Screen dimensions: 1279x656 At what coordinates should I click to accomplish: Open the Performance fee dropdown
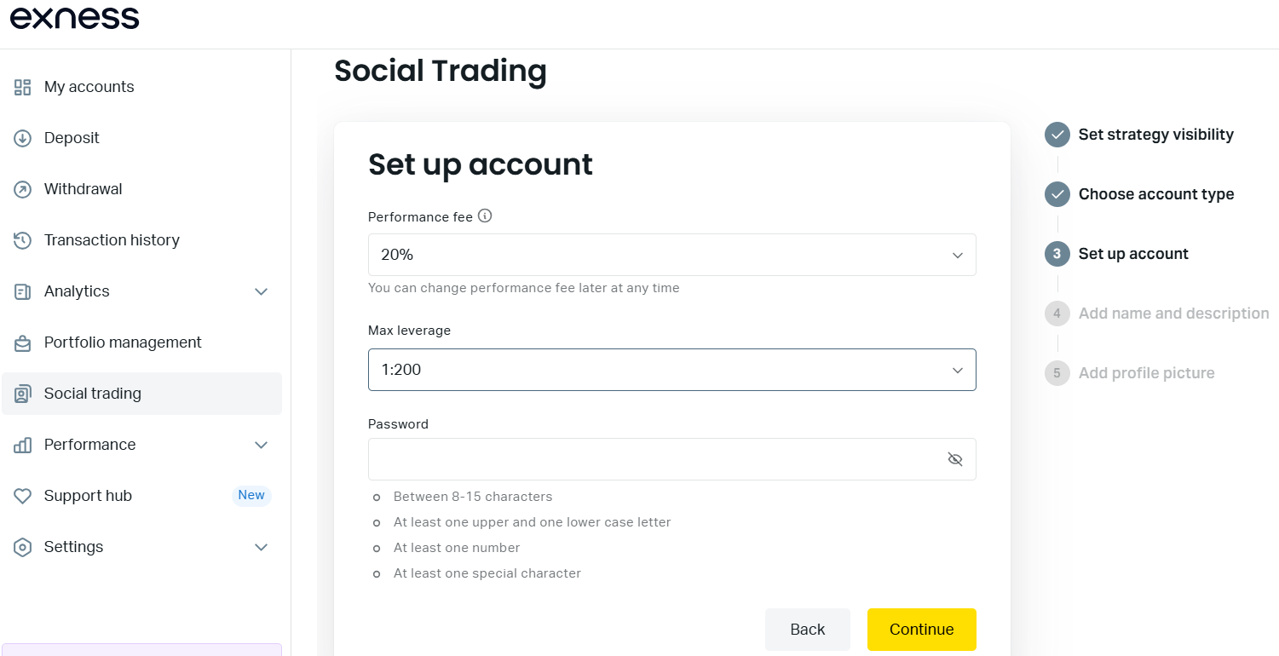(x=671, y=255)
